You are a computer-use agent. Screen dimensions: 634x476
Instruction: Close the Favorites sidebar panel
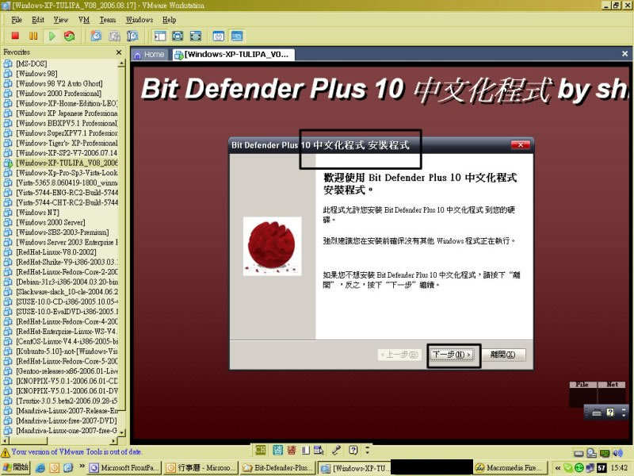coord(118,52)
